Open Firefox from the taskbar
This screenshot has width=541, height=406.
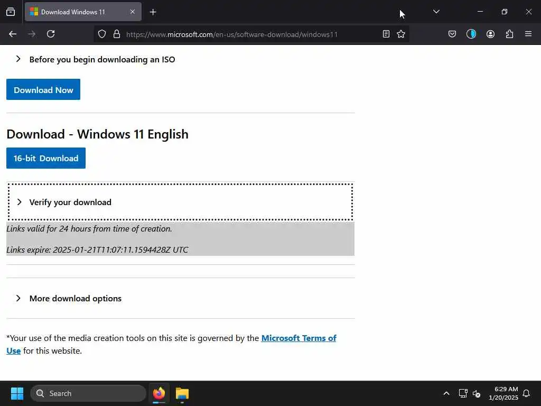coord(158,393)
